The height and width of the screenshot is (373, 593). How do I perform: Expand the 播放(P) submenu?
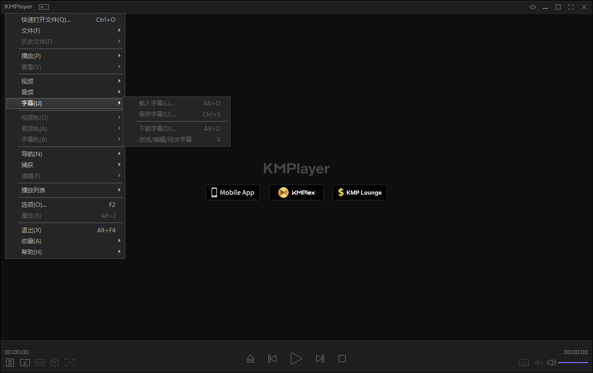pyautogui.click(x=65, y=56)
